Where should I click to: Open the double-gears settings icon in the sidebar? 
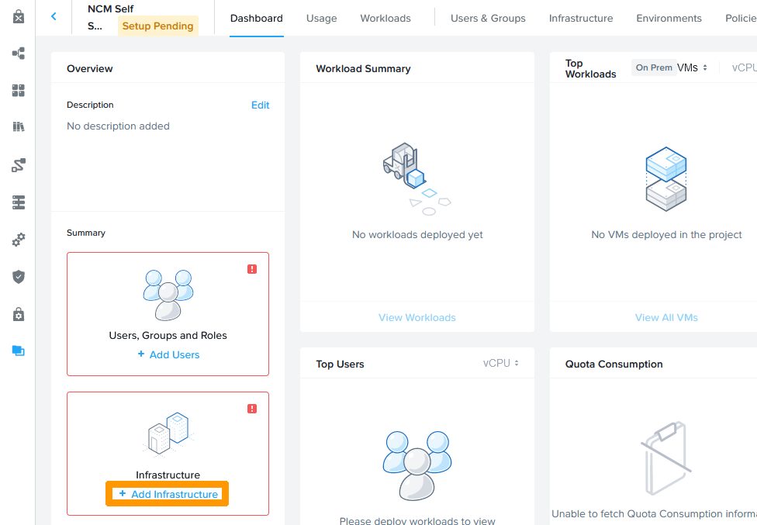tap(19, 240)
